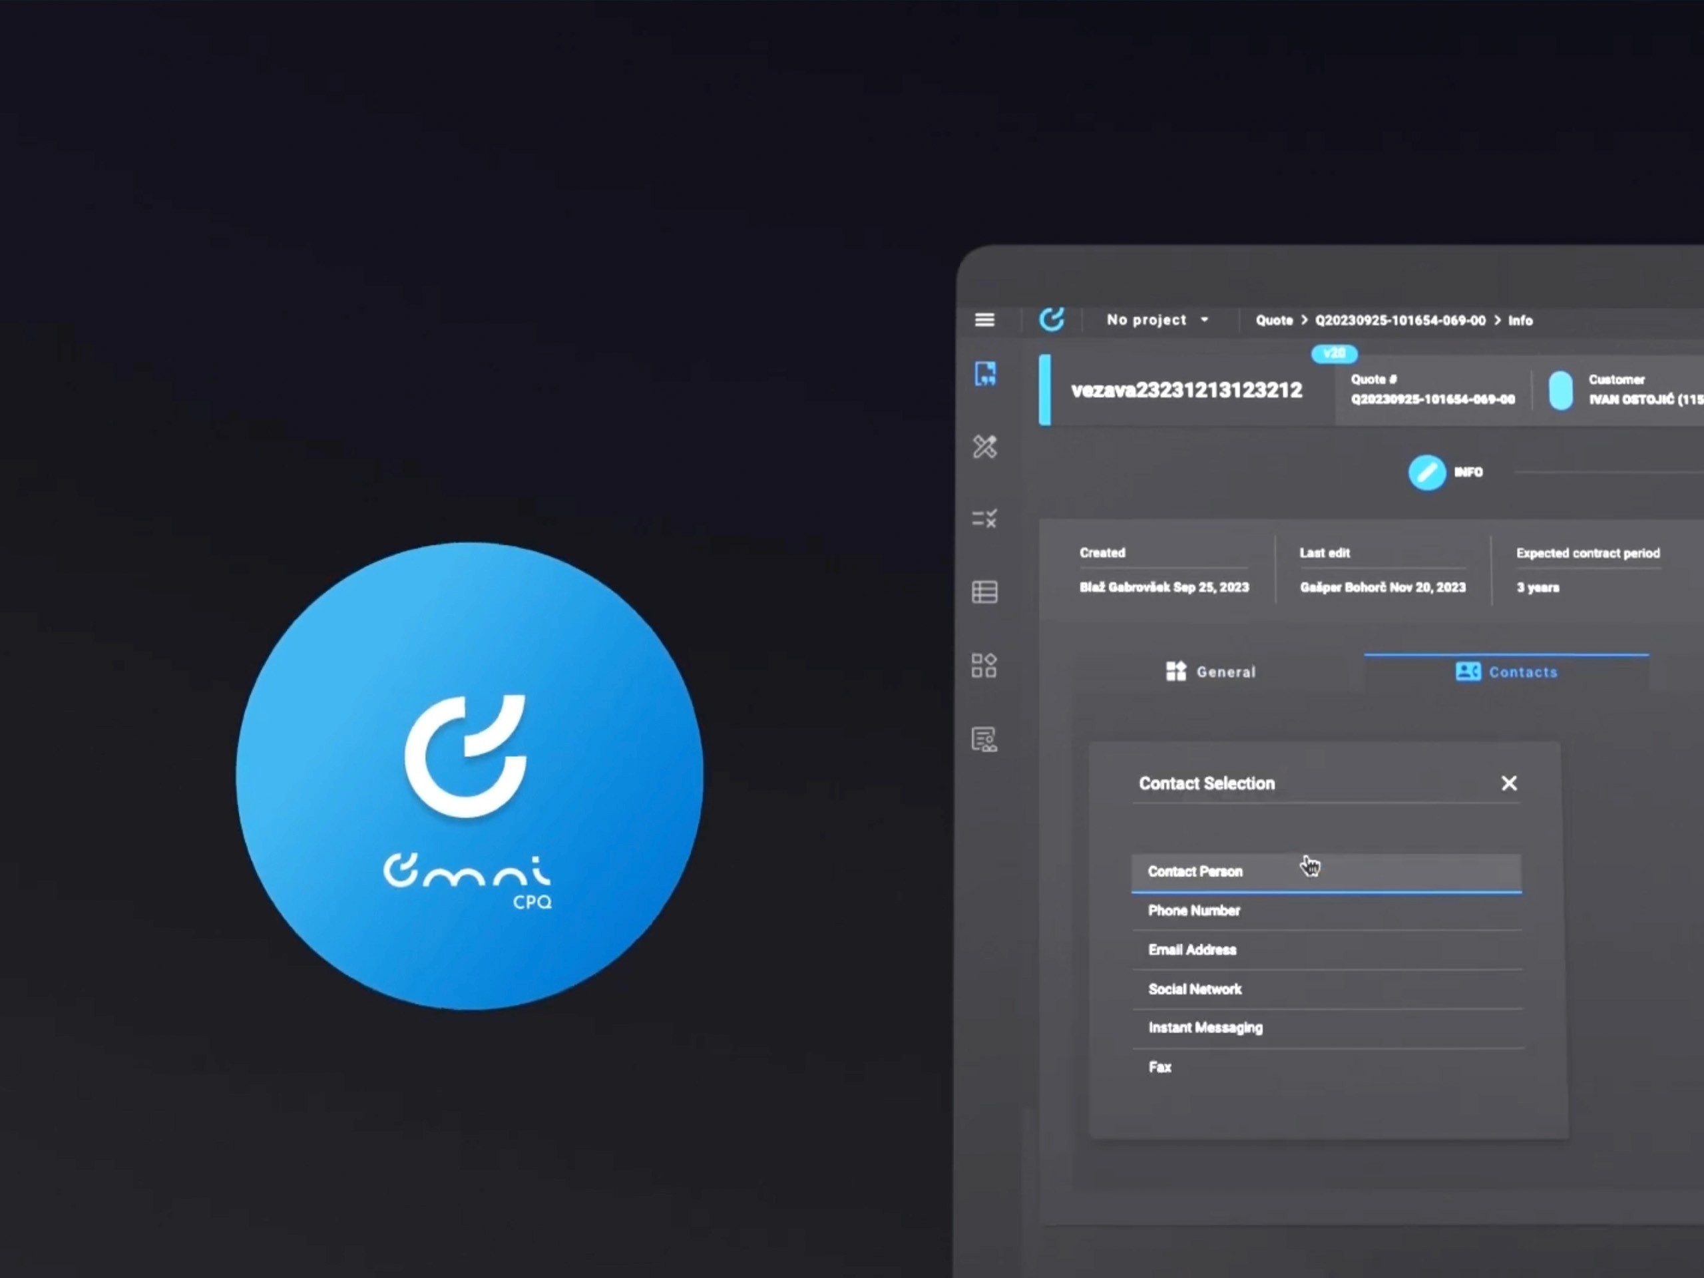The height and width of the screenshot is (1278, 1704).
Task: Choose Social Network option
Action: 1195,989
